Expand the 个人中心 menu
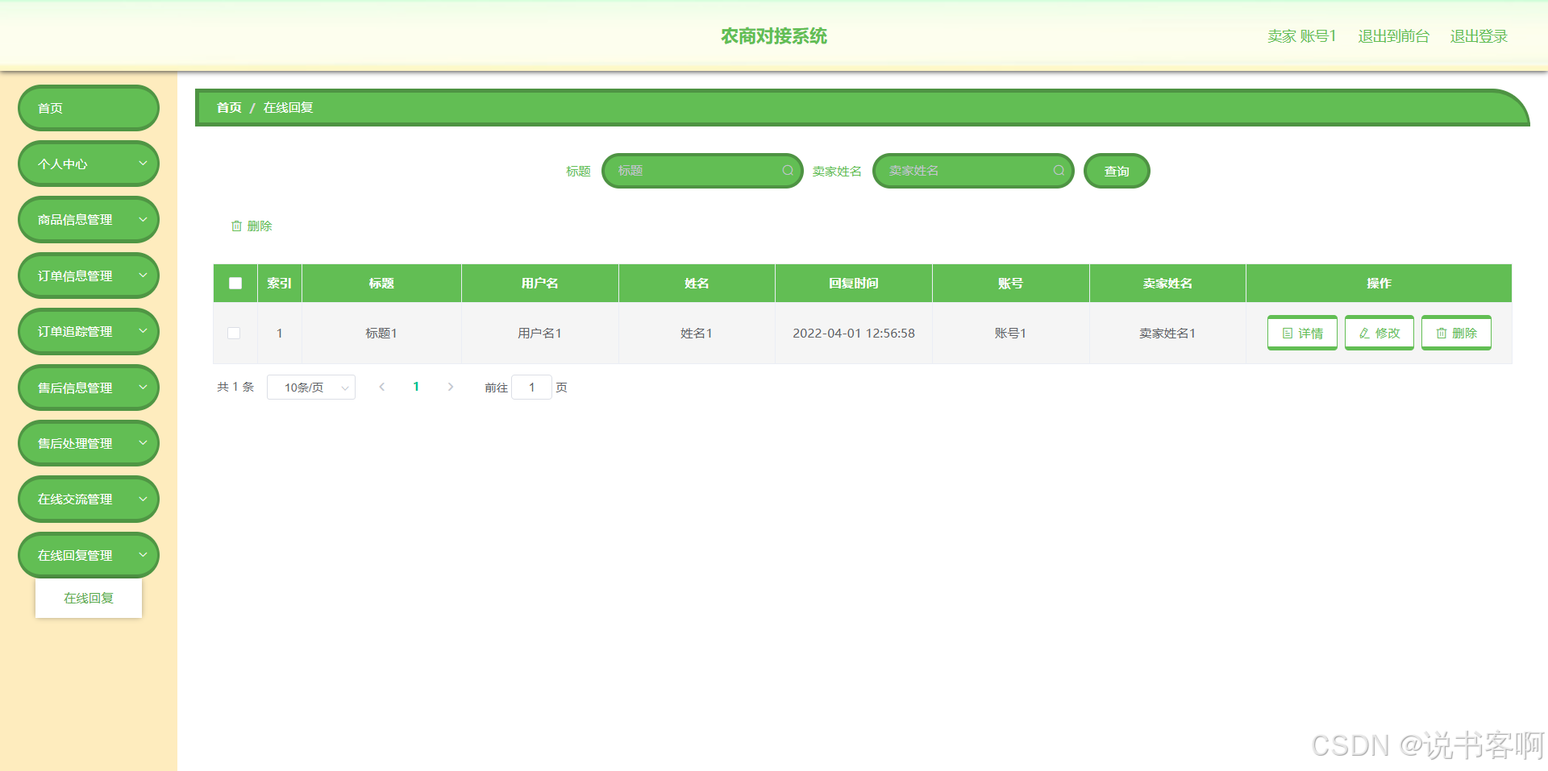1548x771 pixels. 89,164
